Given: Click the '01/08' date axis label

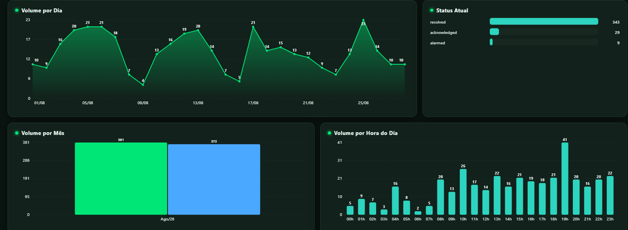Looking at the screenshot, I should coord(40,103).
